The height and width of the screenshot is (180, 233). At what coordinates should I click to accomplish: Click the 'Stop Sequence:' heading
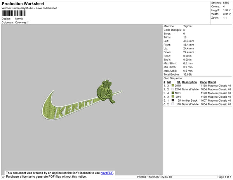tap(173, 78)
